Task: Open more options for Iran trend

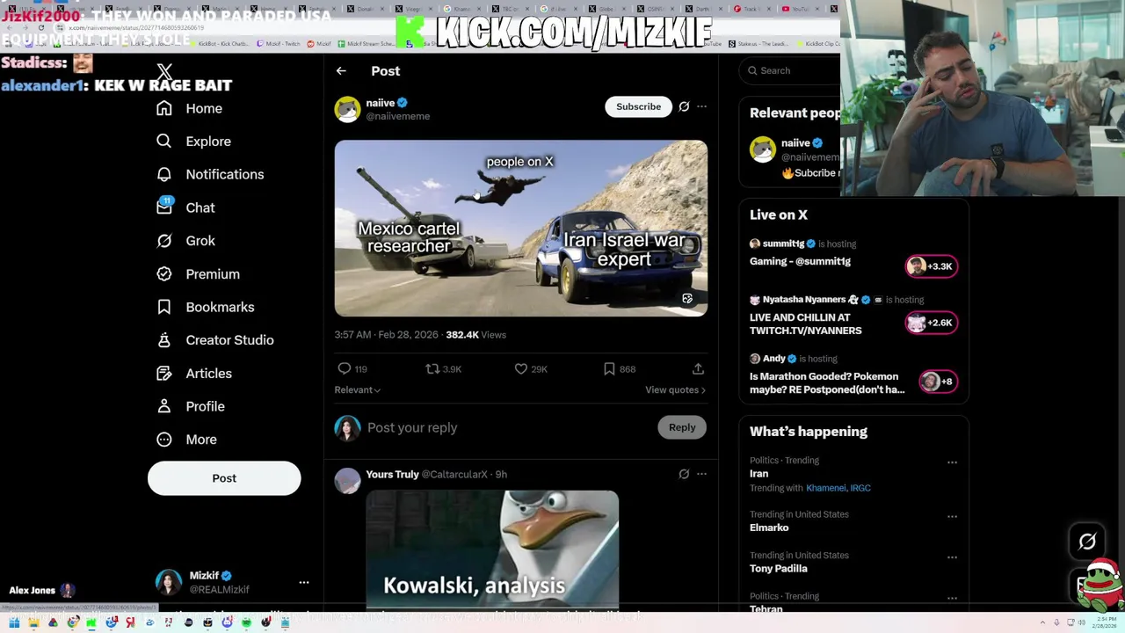Action: [x=952, y=462]
